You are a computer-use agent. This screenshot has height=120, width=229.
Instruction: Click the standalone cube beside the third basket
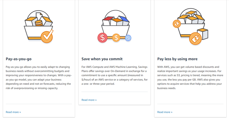203,34
